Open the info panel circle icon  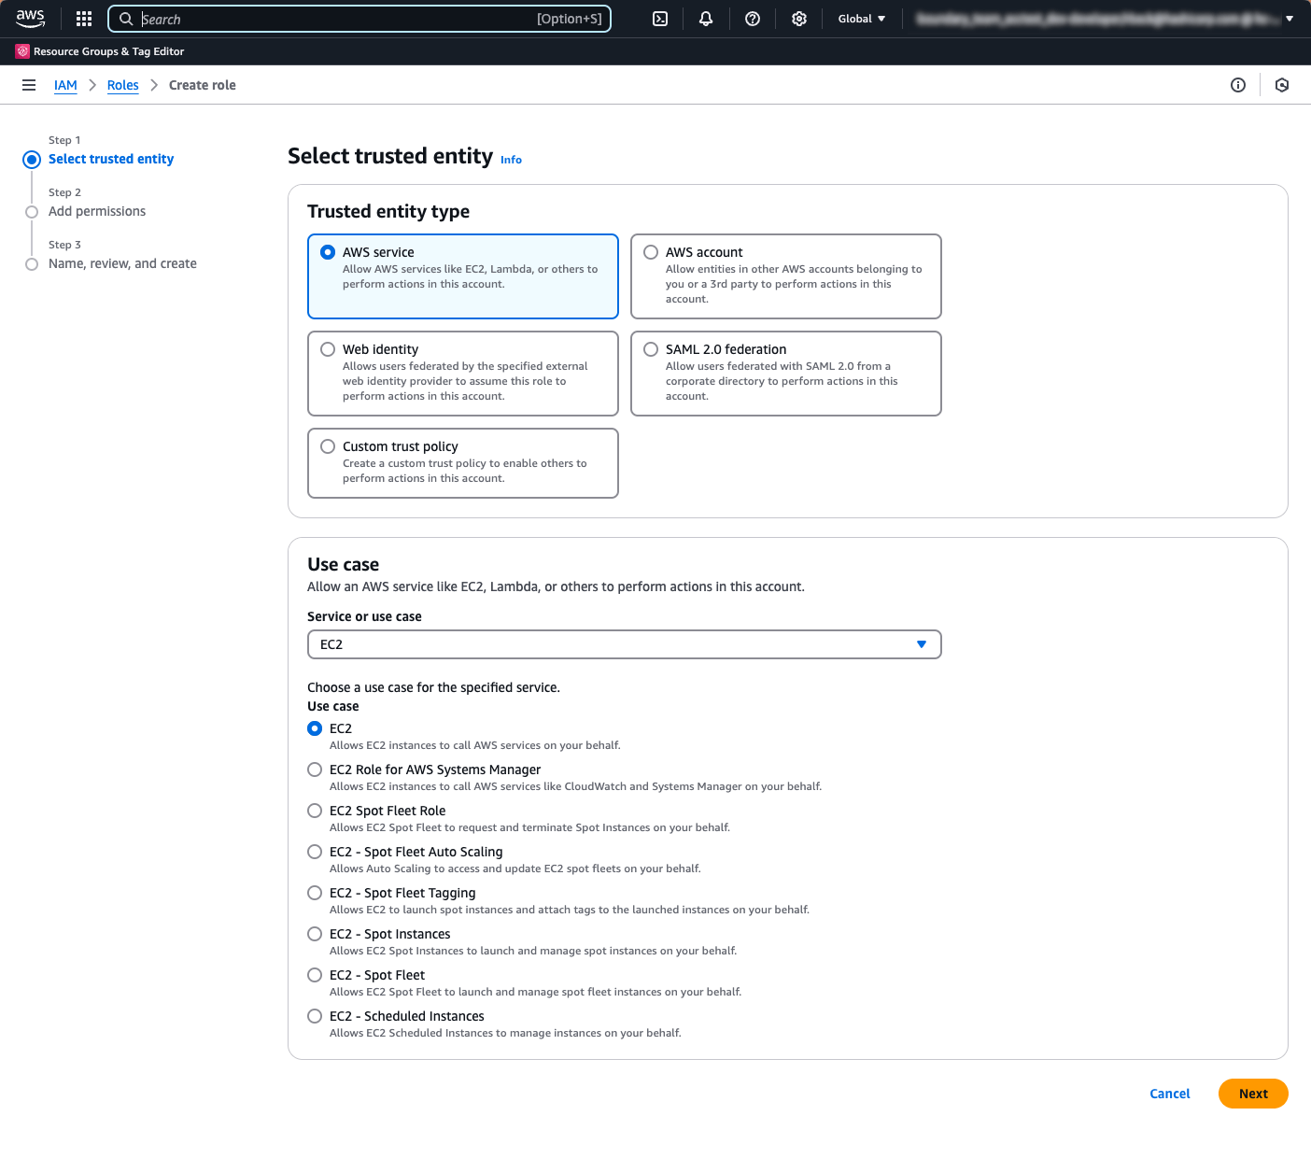pos(1238,85)
